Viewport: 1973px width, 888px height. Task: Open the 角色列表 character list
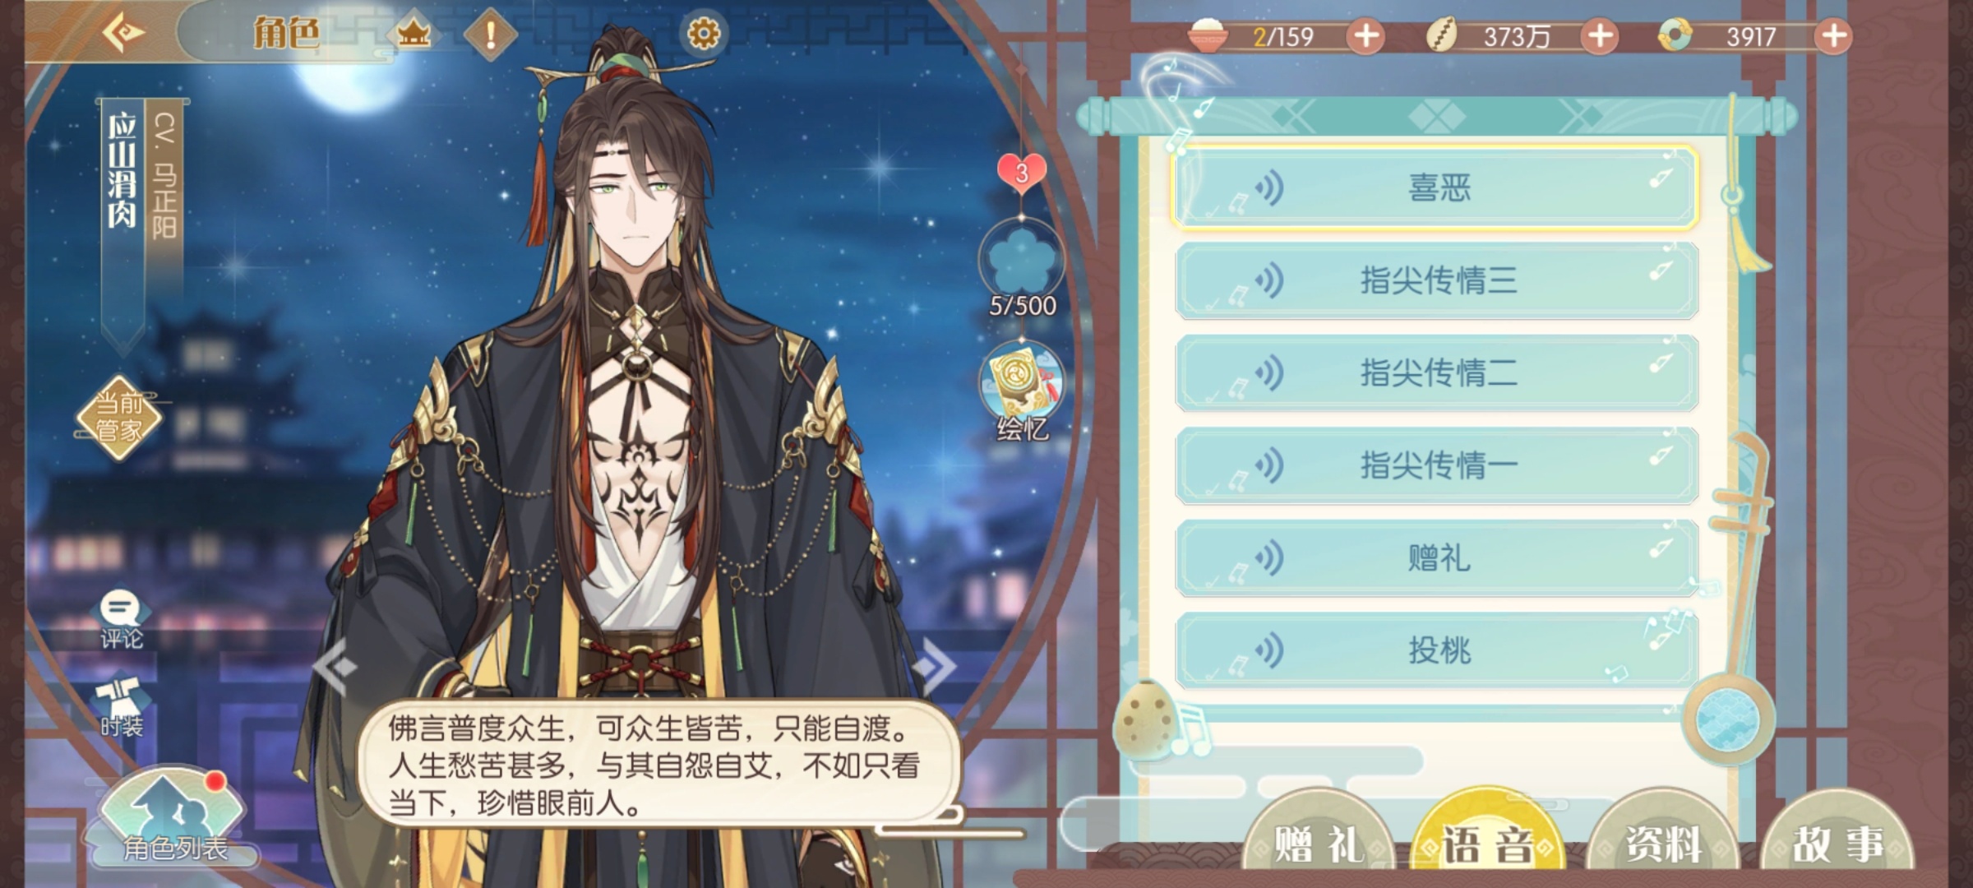coord(173,818)
